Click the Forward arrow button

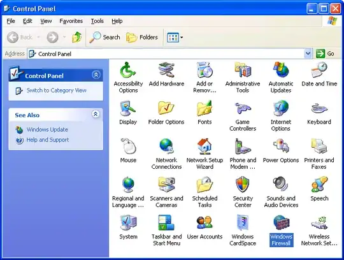click(x=53, y=38)
